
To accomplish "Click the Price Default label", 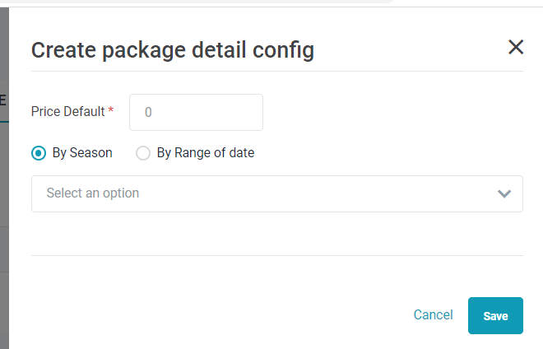I will tap(68, 111).
